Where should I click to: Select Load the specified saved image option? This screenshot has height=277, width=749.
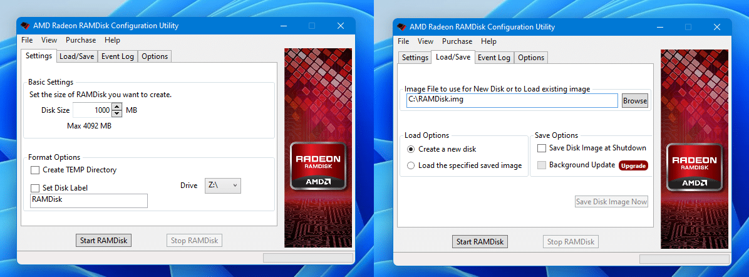[x=411, y=165]
